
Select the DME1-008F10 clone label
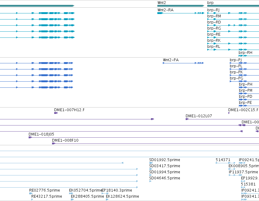point(65,140)
